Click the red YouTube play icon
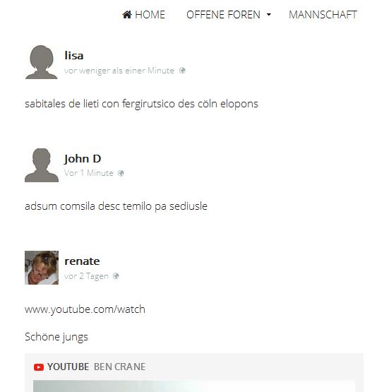The image size is (372, 392). (x=39, y=367)
